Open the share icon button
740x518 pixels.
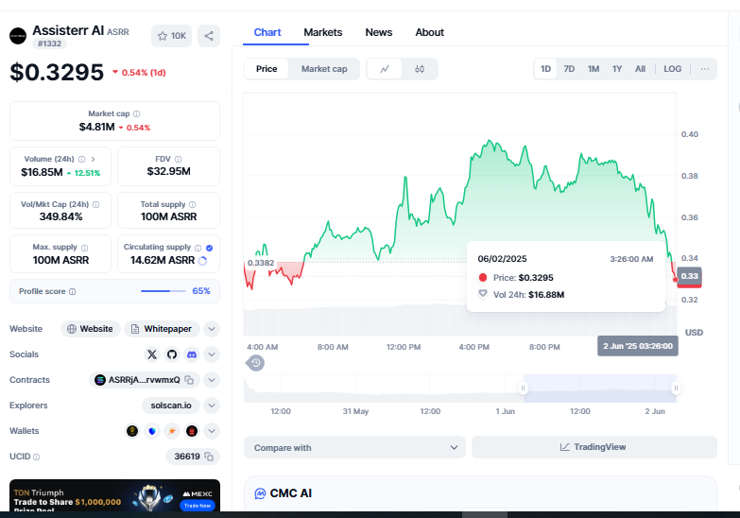pyautogui.click(x=209, y=36)
